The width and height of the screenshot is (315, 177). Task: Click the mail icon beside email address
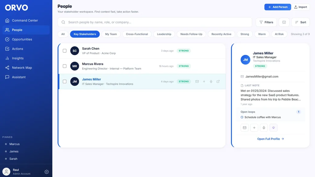click(x=242, y=76)
